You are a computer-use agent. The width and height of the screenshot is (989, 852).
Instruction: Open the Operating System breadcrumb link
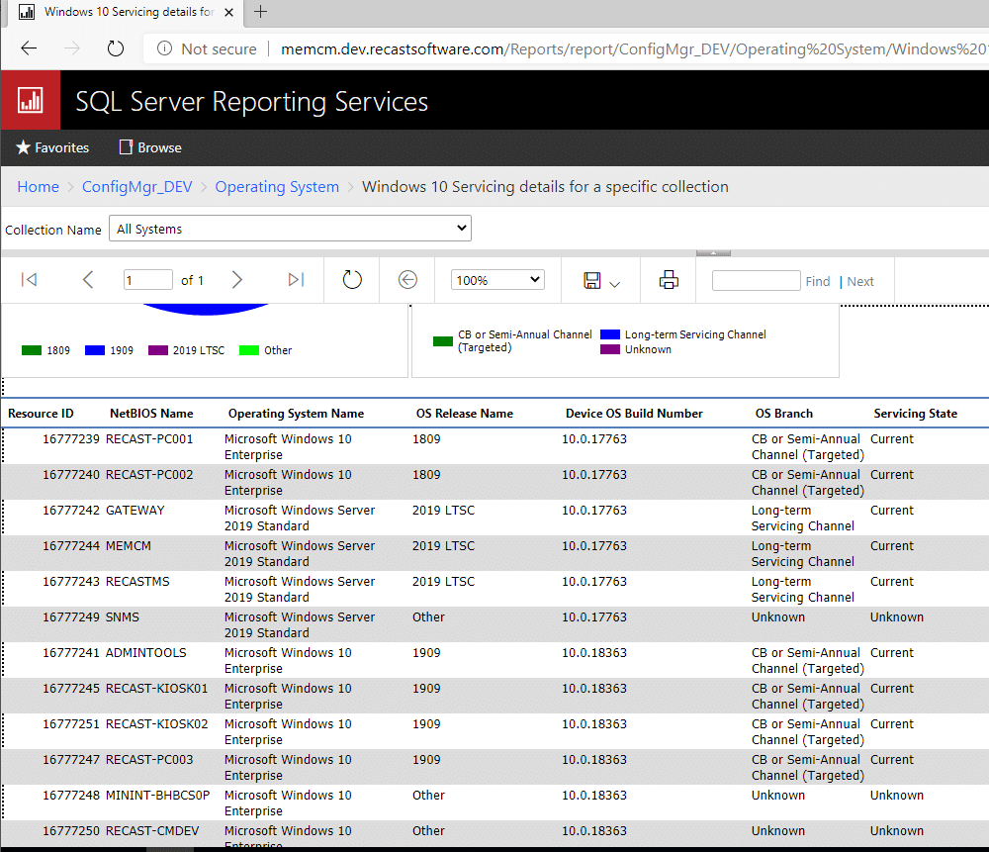(277, 187)
